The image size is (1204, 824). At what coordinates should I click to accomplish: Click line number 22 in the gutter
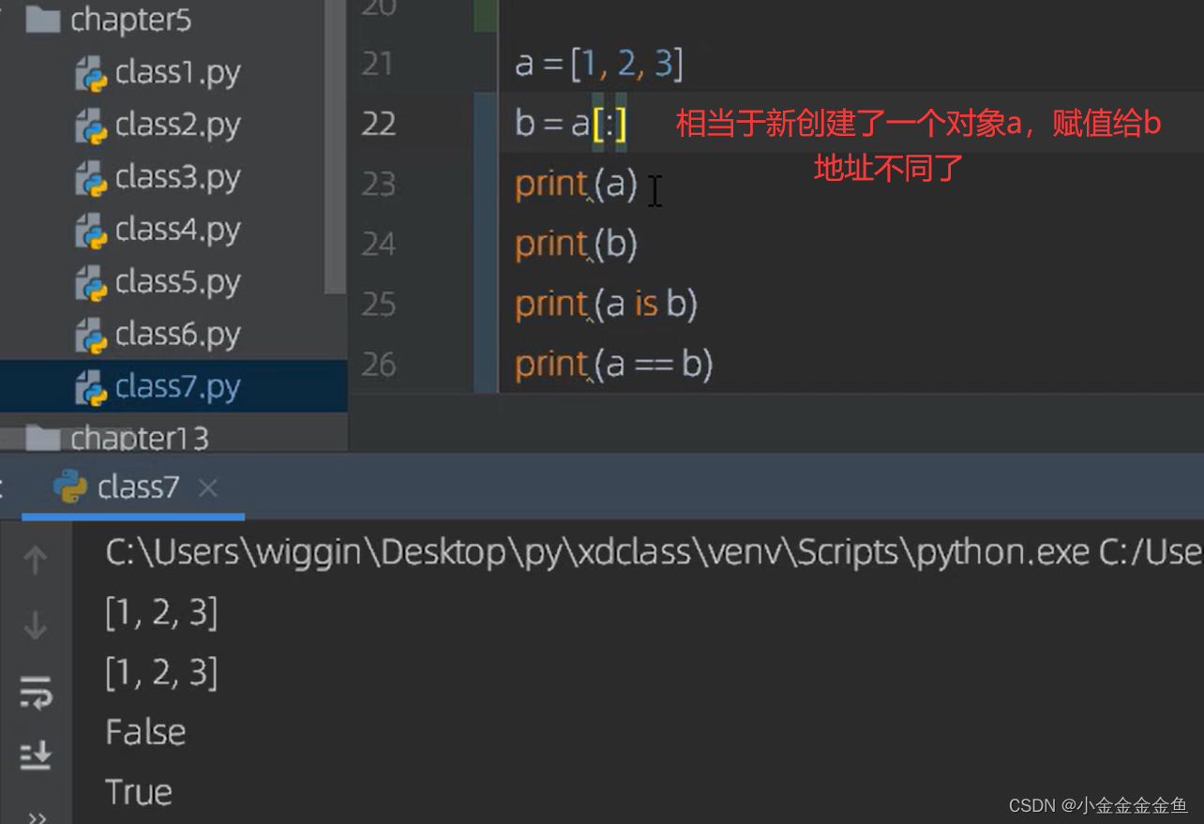(378, 123)
